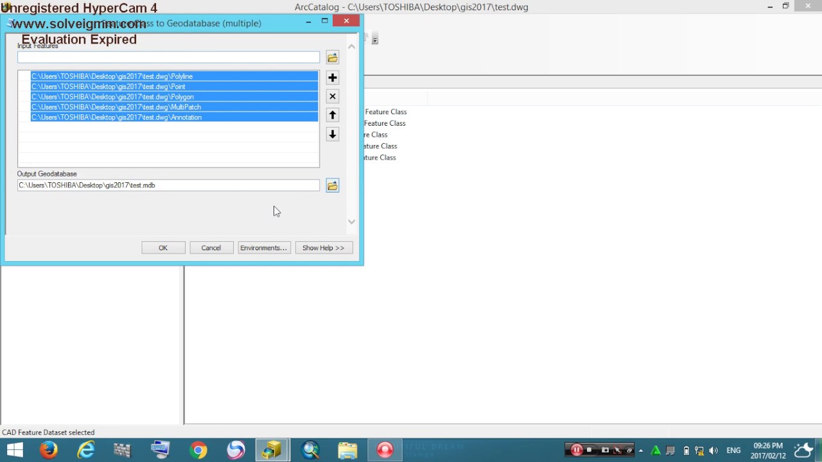822x462 pixels.
Task: Click the dialog scrollbar down arrow
Action: [351, 222]
